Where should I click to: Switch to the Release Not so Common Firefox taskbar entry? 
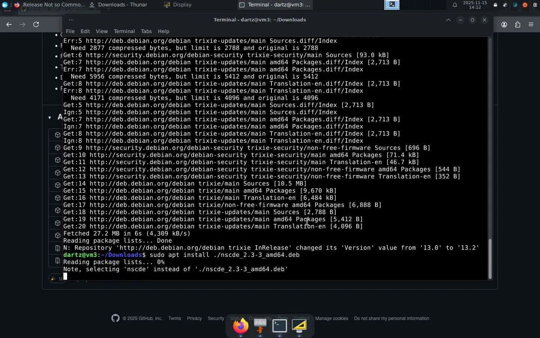(x=50, y=5)
